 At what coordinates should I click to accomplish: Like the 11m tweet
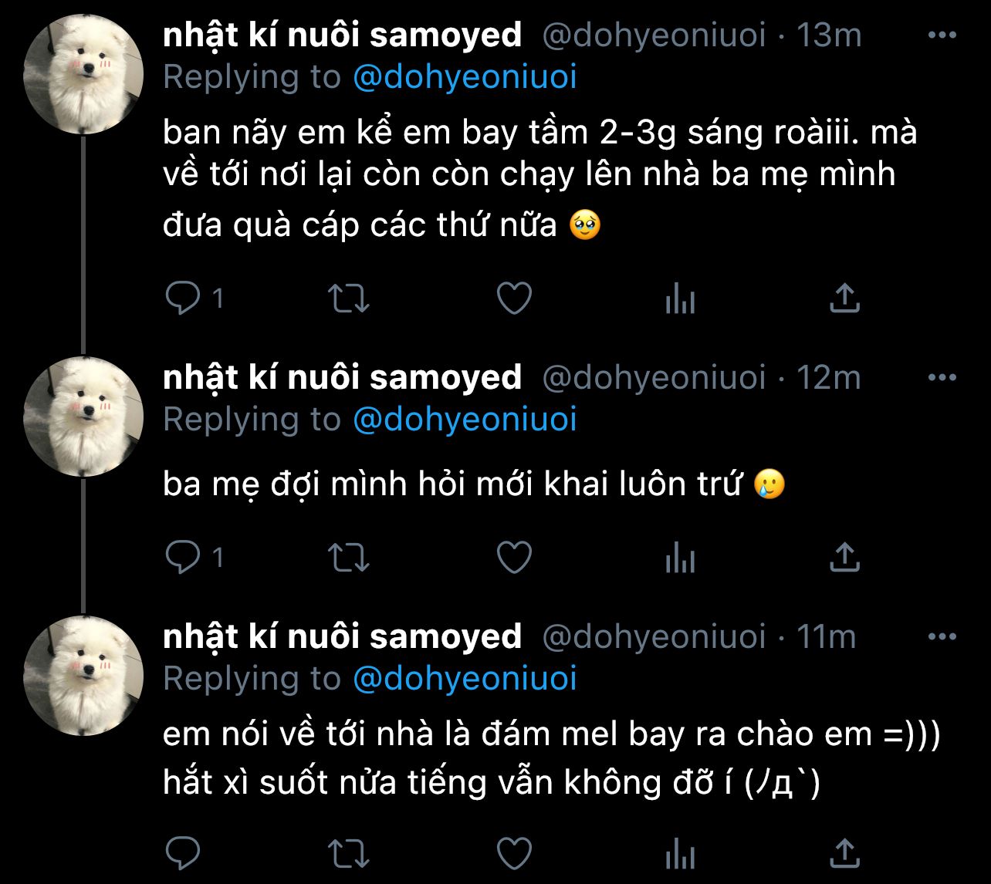[x=514, y=853]
